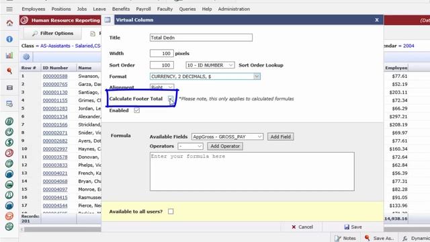Image resolution: width=430 pixels, height=242 pixels.
Task: Click the orange circular sidebar icon near bottom
Action: point(9,216)
